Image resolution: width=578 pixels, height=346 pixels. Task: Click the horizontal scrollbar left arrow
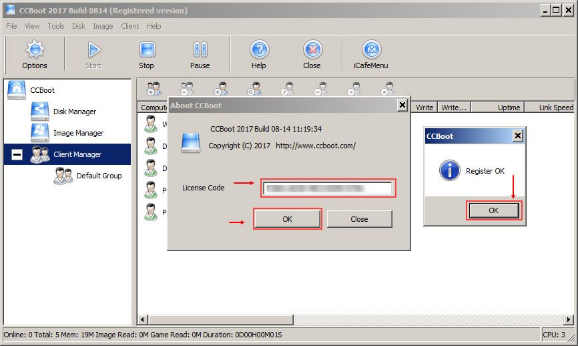click(143, 319)
